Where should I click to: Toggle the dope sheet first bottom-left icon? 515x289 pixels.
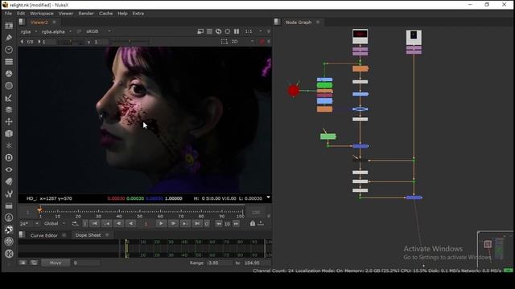pyautogui.click(x=23, y=263)
